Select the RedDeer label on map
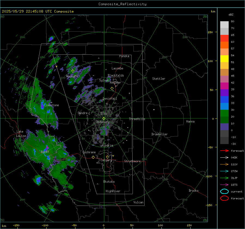This screenshot has width=245, height=229. coord(115,83)
